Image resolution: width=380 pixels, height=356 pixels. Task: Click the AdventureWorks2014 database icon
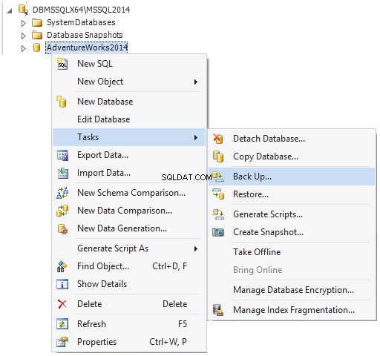pyautogui.click(x=37, y=47)
